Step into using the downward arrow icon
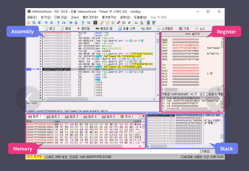This screenshot has width=249, height=171. click(58, 23)
